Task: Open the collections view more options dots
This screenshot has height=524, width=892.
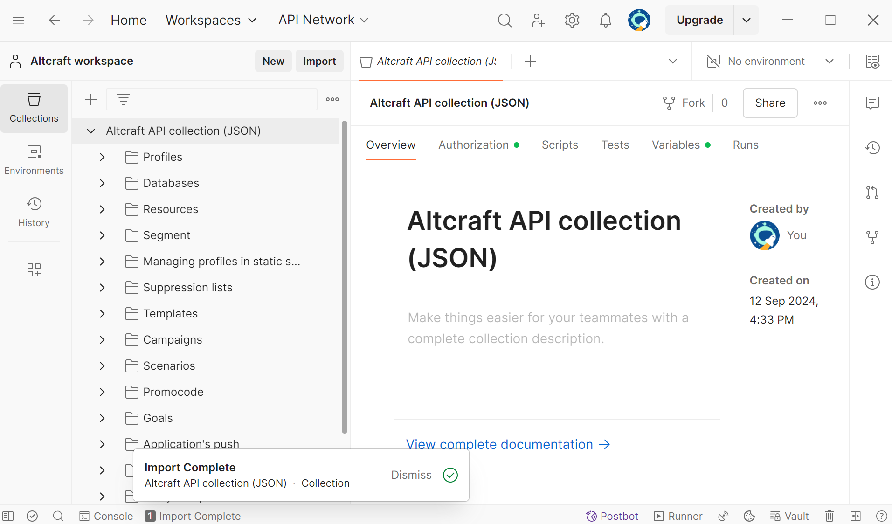Action: pos(332,99)
